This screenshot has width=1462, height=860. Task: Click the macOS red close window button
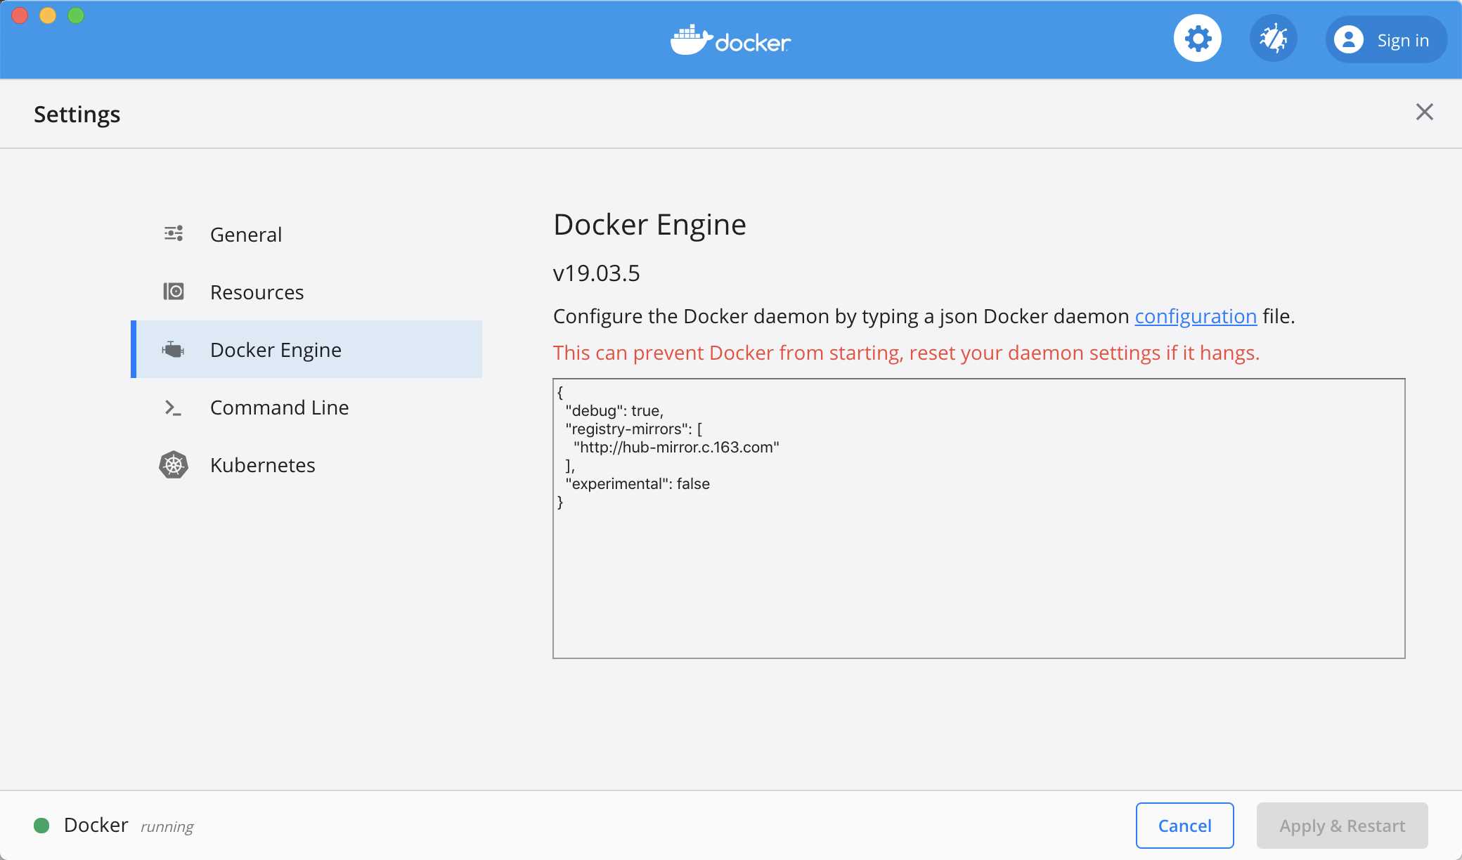pos(20,15)
